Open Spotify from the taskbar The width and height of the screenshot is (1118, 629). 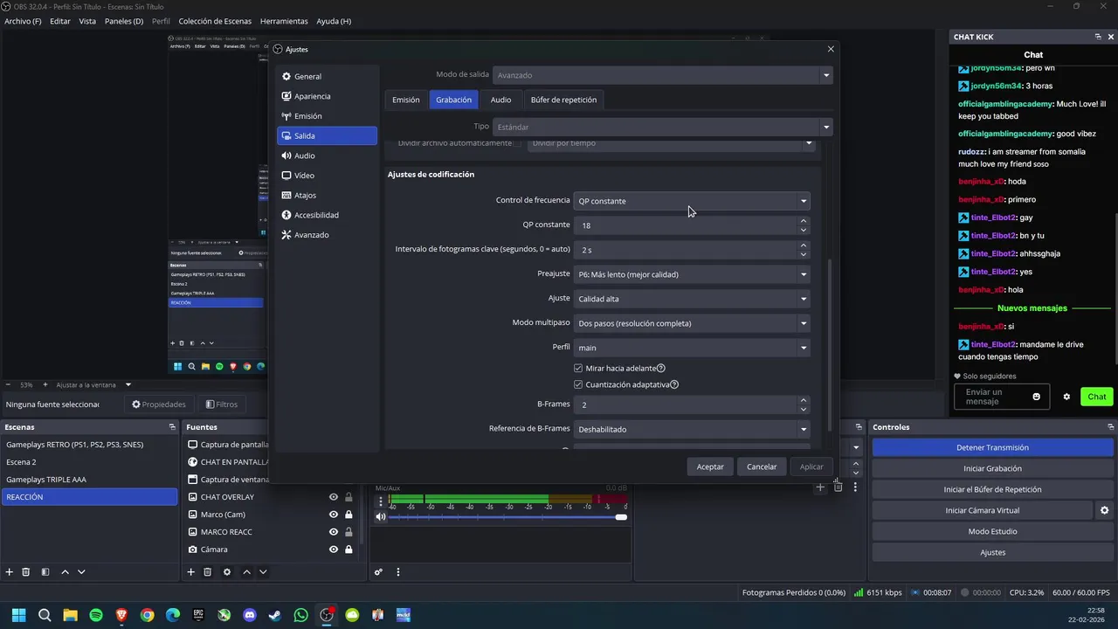tap(96, 615)
